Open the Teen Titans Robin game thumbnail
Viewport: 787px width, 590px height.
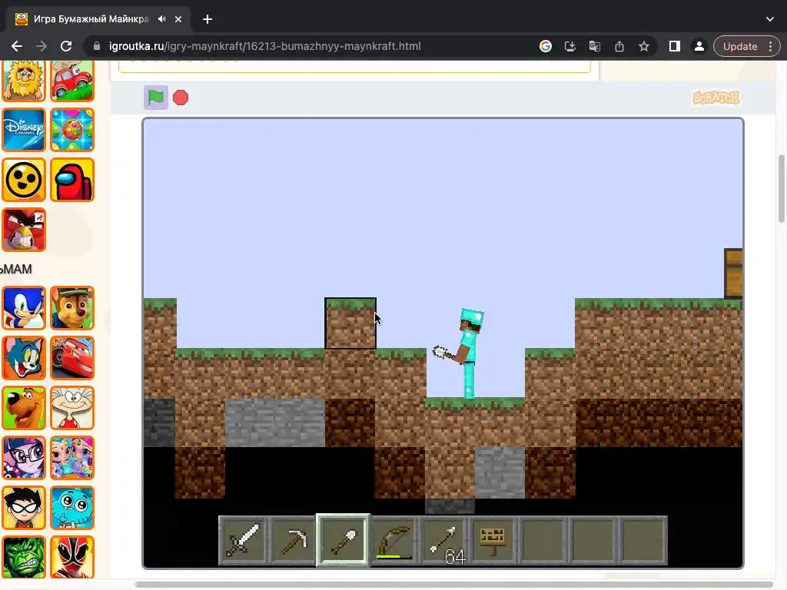[24, 508]
